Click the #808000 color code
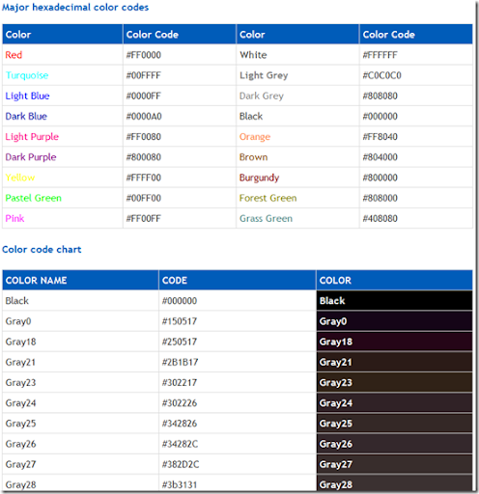Screen dimensions: 479x494 (380, 198)
